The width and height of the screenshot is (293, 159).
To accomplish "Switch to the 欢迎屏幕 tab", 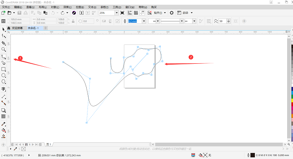I will pos(17,28).
